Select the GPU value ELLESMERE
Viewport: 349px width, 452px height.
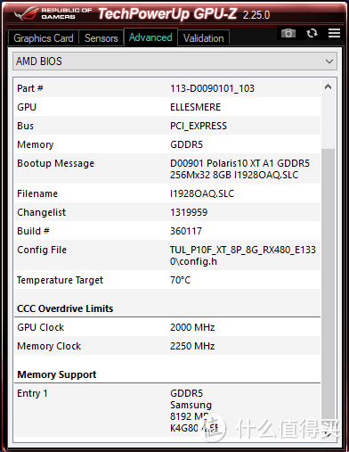[x=195, y=107]
